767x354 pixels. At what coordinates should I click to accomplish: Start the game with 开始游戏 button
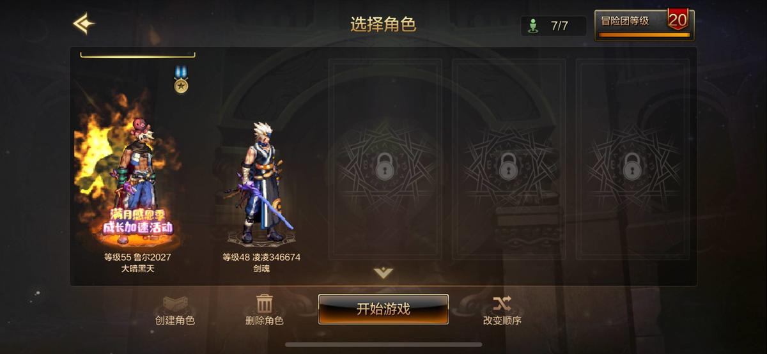tap(383, 309)
